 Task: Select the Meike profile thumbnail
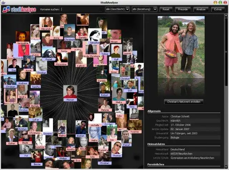[119, 96]
